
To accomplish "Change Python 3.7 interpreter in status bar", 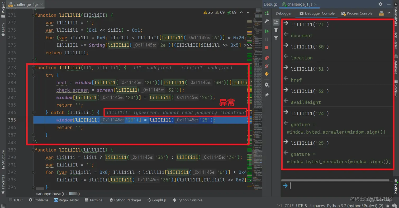I will [355, 206].
